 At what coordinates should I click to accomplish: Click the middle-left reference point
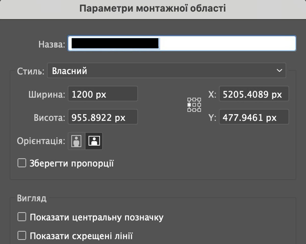(189, 105)
